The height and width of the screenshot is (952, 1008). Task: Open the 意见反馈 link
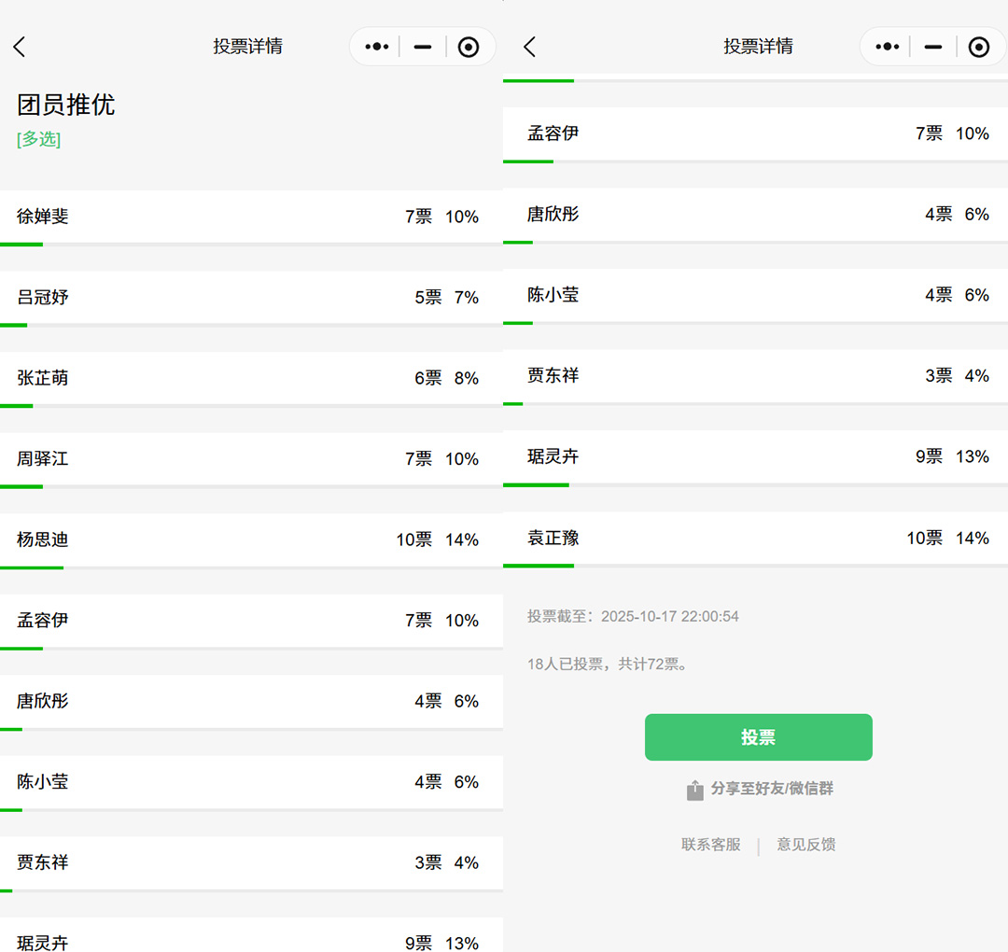805,845
